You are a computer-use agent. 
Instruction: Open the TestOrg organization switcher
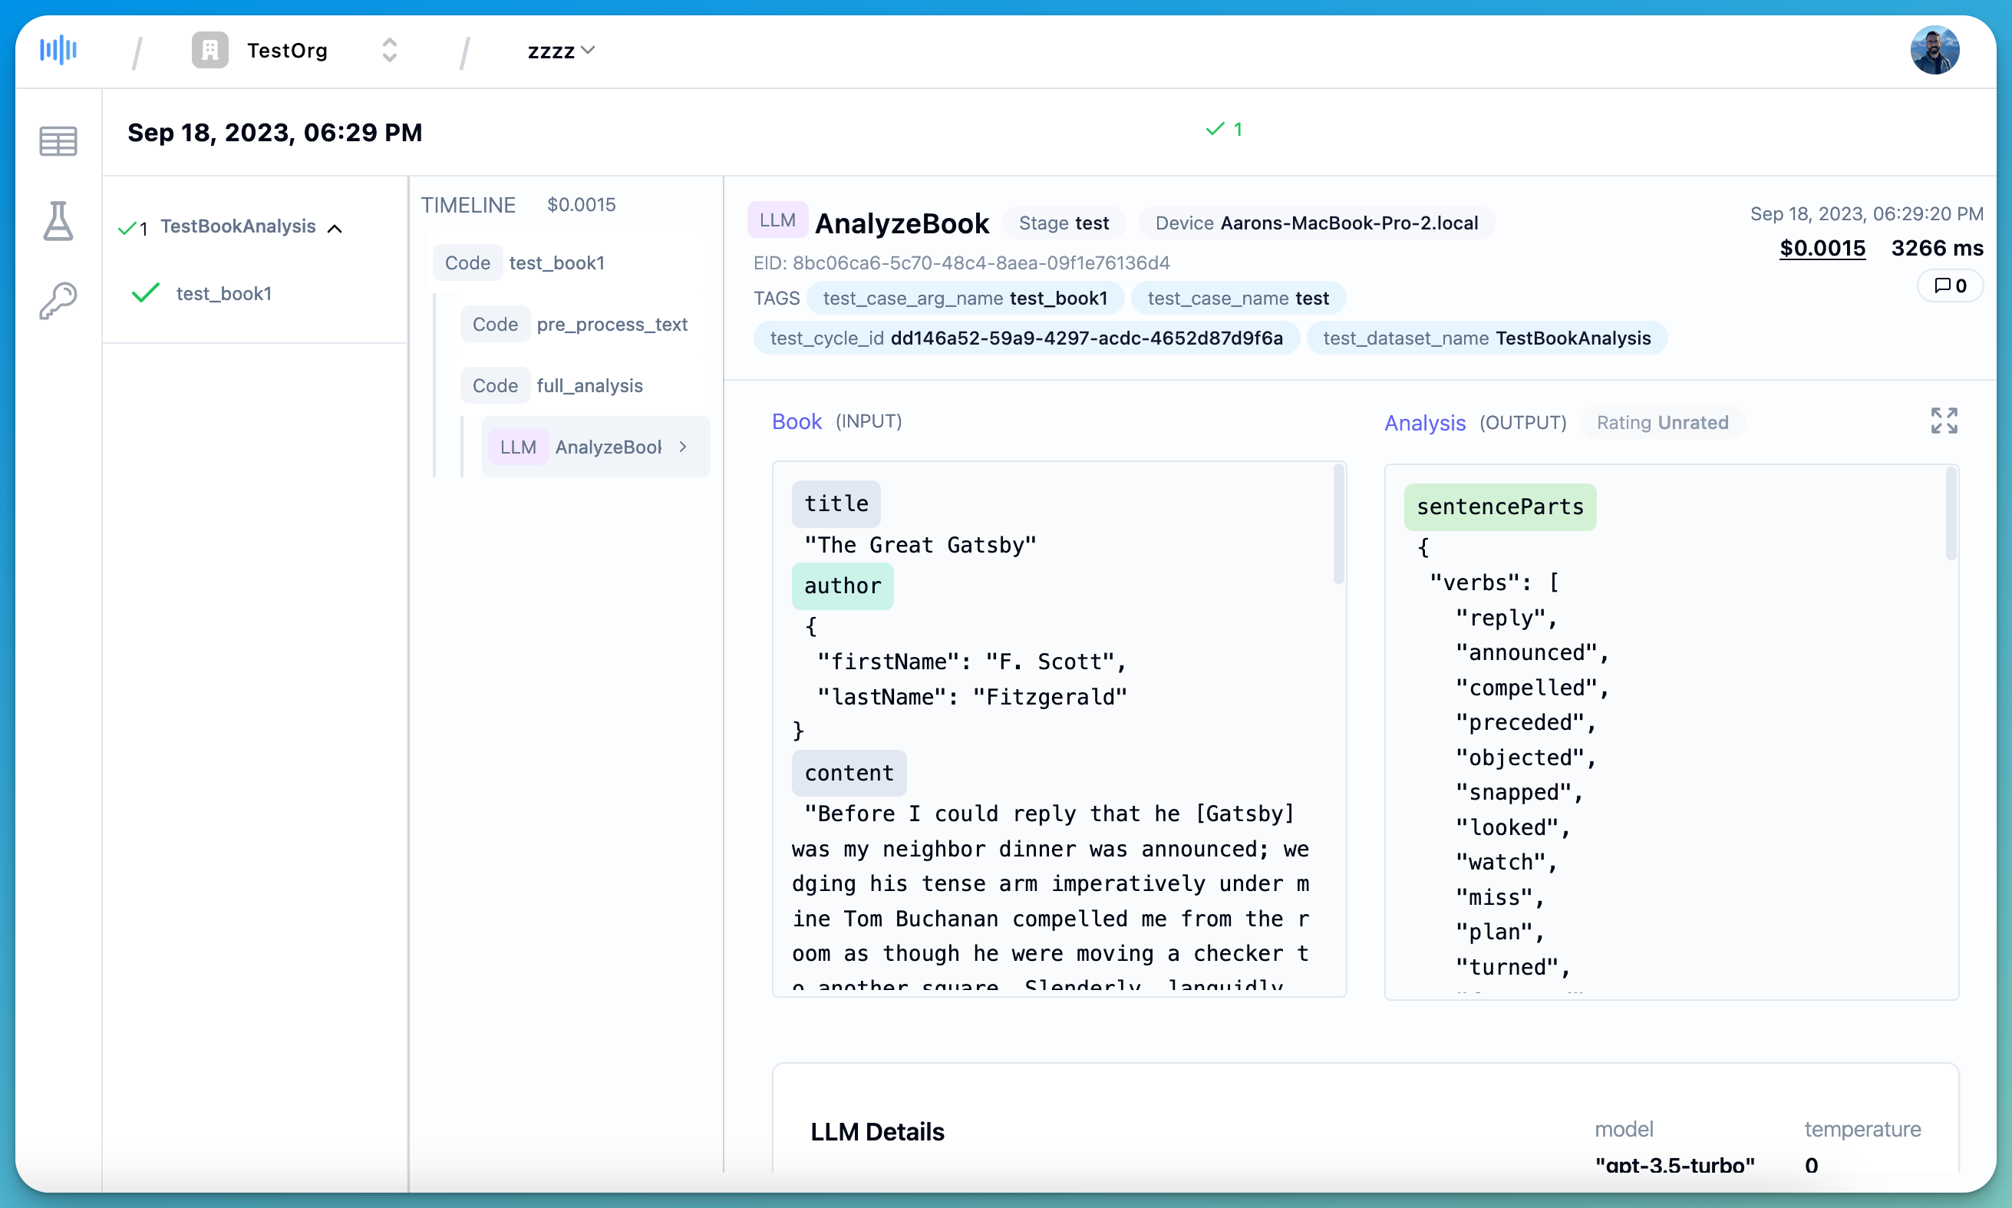click(389, 51)
